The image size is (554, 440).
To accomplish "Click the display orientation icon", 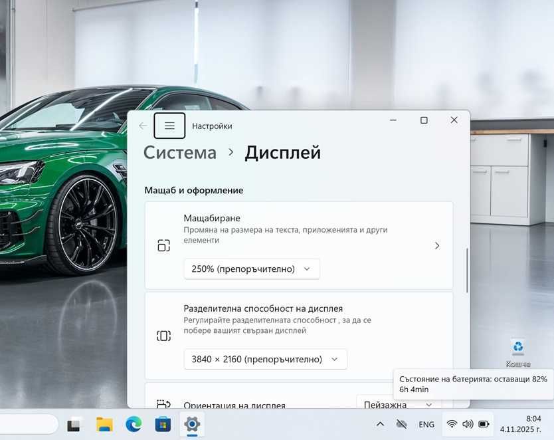I will (x=163, y=403).
